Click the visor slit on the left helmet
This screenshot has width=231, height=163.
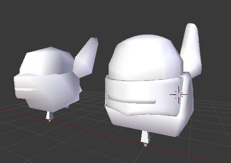(x=26, y=89)
